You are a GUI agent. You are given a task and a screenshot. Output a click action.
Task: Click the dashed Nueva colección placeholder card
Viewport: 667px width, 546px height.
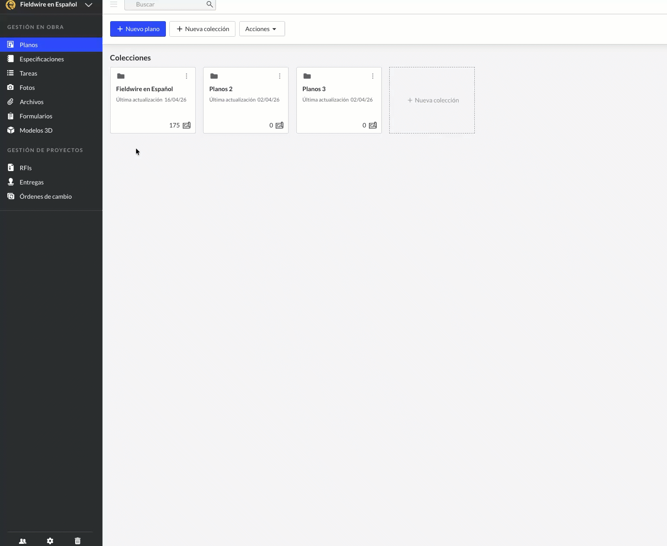pos(432,100)
